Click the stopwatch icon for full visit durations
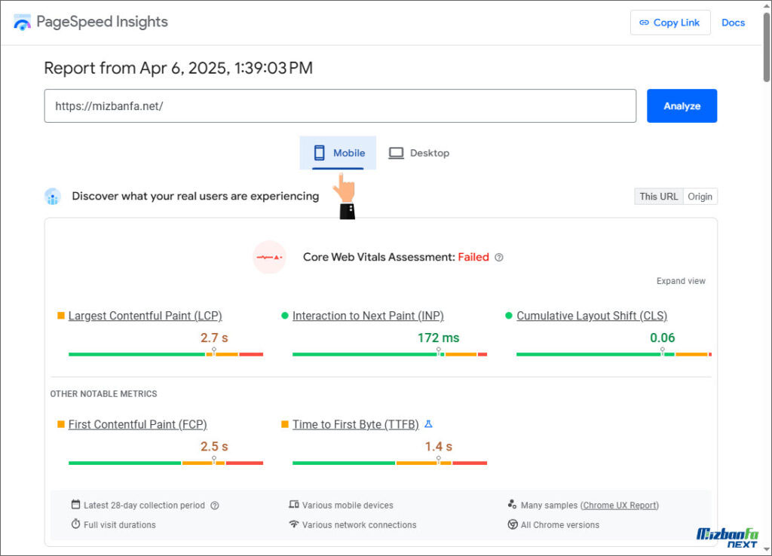The image size is (772, 556). tap(75, 524)
